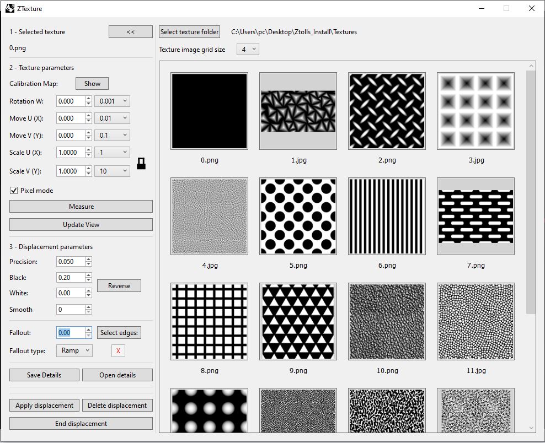Click the 0.png selected texture name
The height and width of the screenshot is (443, 545).
coord(18,48)
